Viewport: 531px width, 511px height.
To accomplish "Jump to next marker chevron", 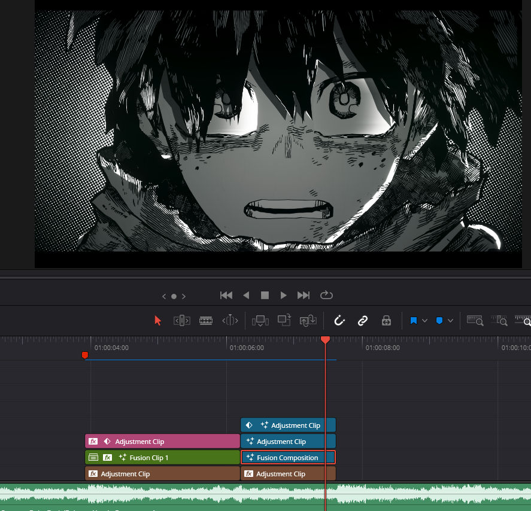I will point(184,296).
